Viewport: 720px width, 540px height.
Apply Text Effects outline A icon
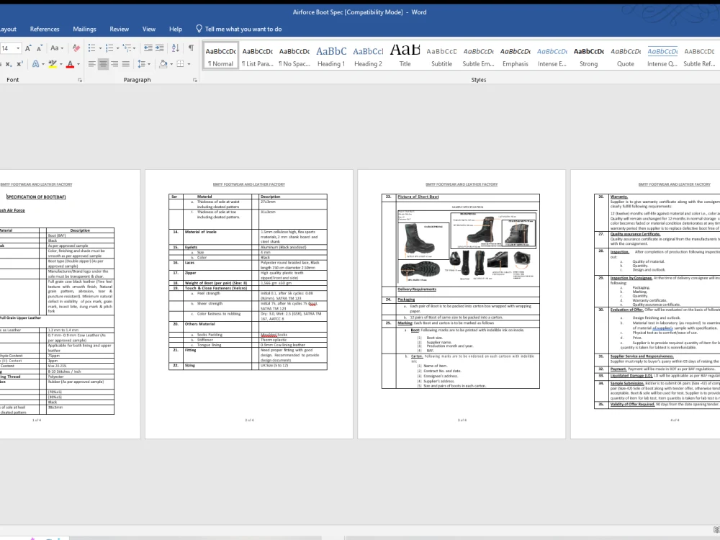click(35, 64)
